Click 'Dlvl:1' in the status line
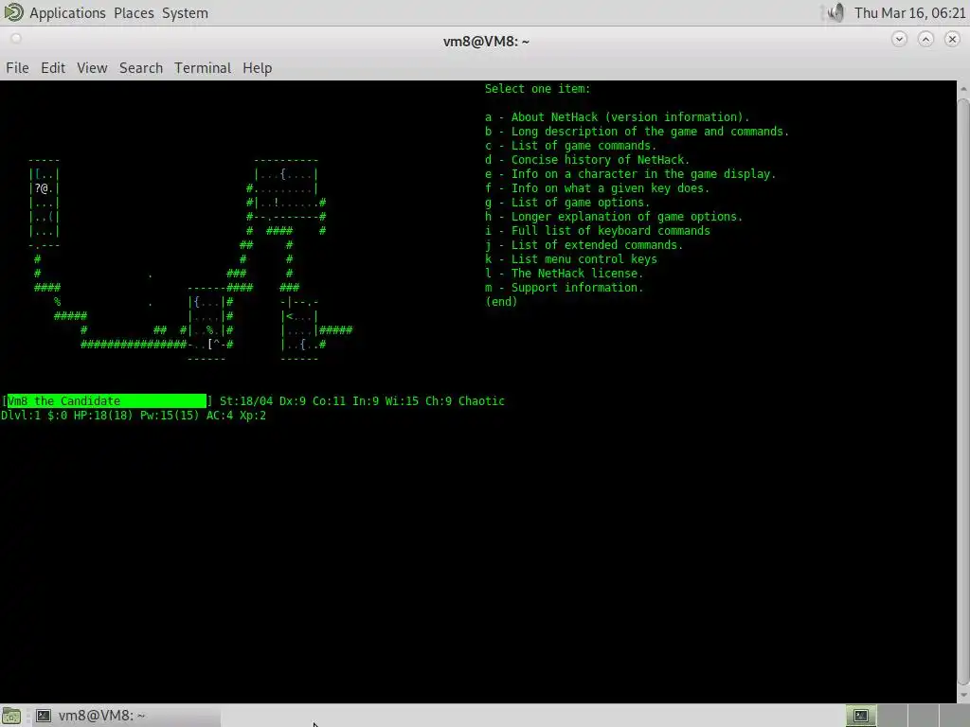 pyautogui.click(x=21, y=416)
